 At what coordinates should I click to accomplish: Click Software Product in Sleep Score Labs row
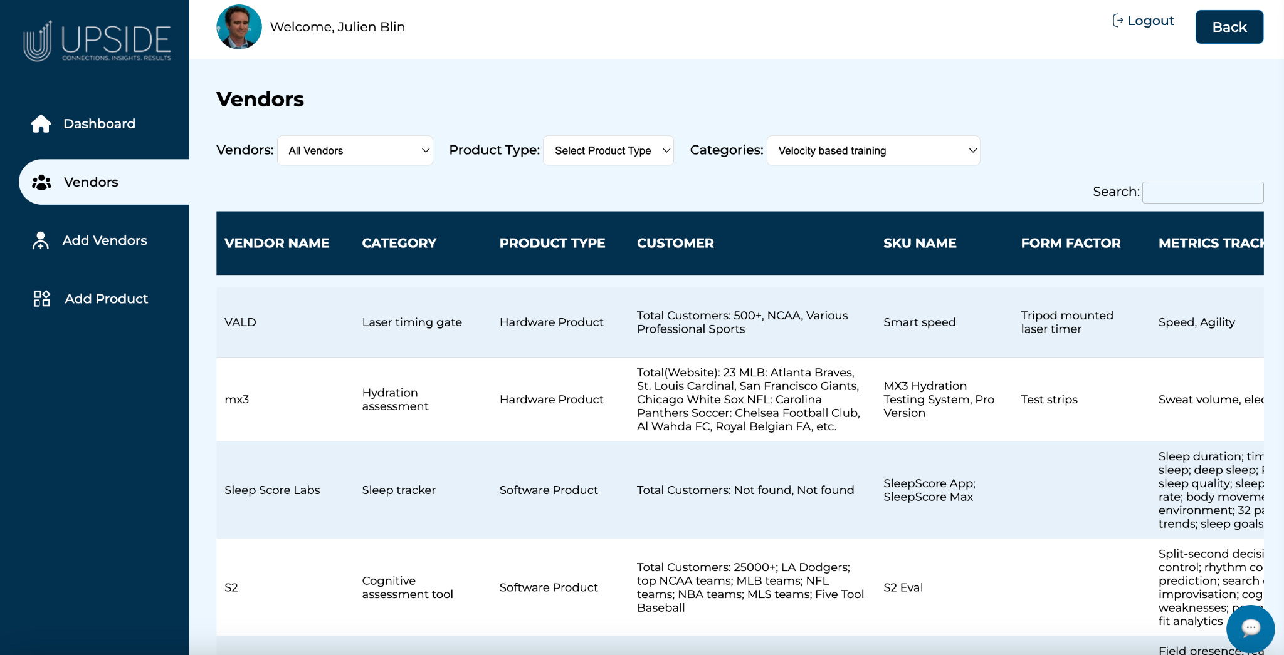pos(549,490)
